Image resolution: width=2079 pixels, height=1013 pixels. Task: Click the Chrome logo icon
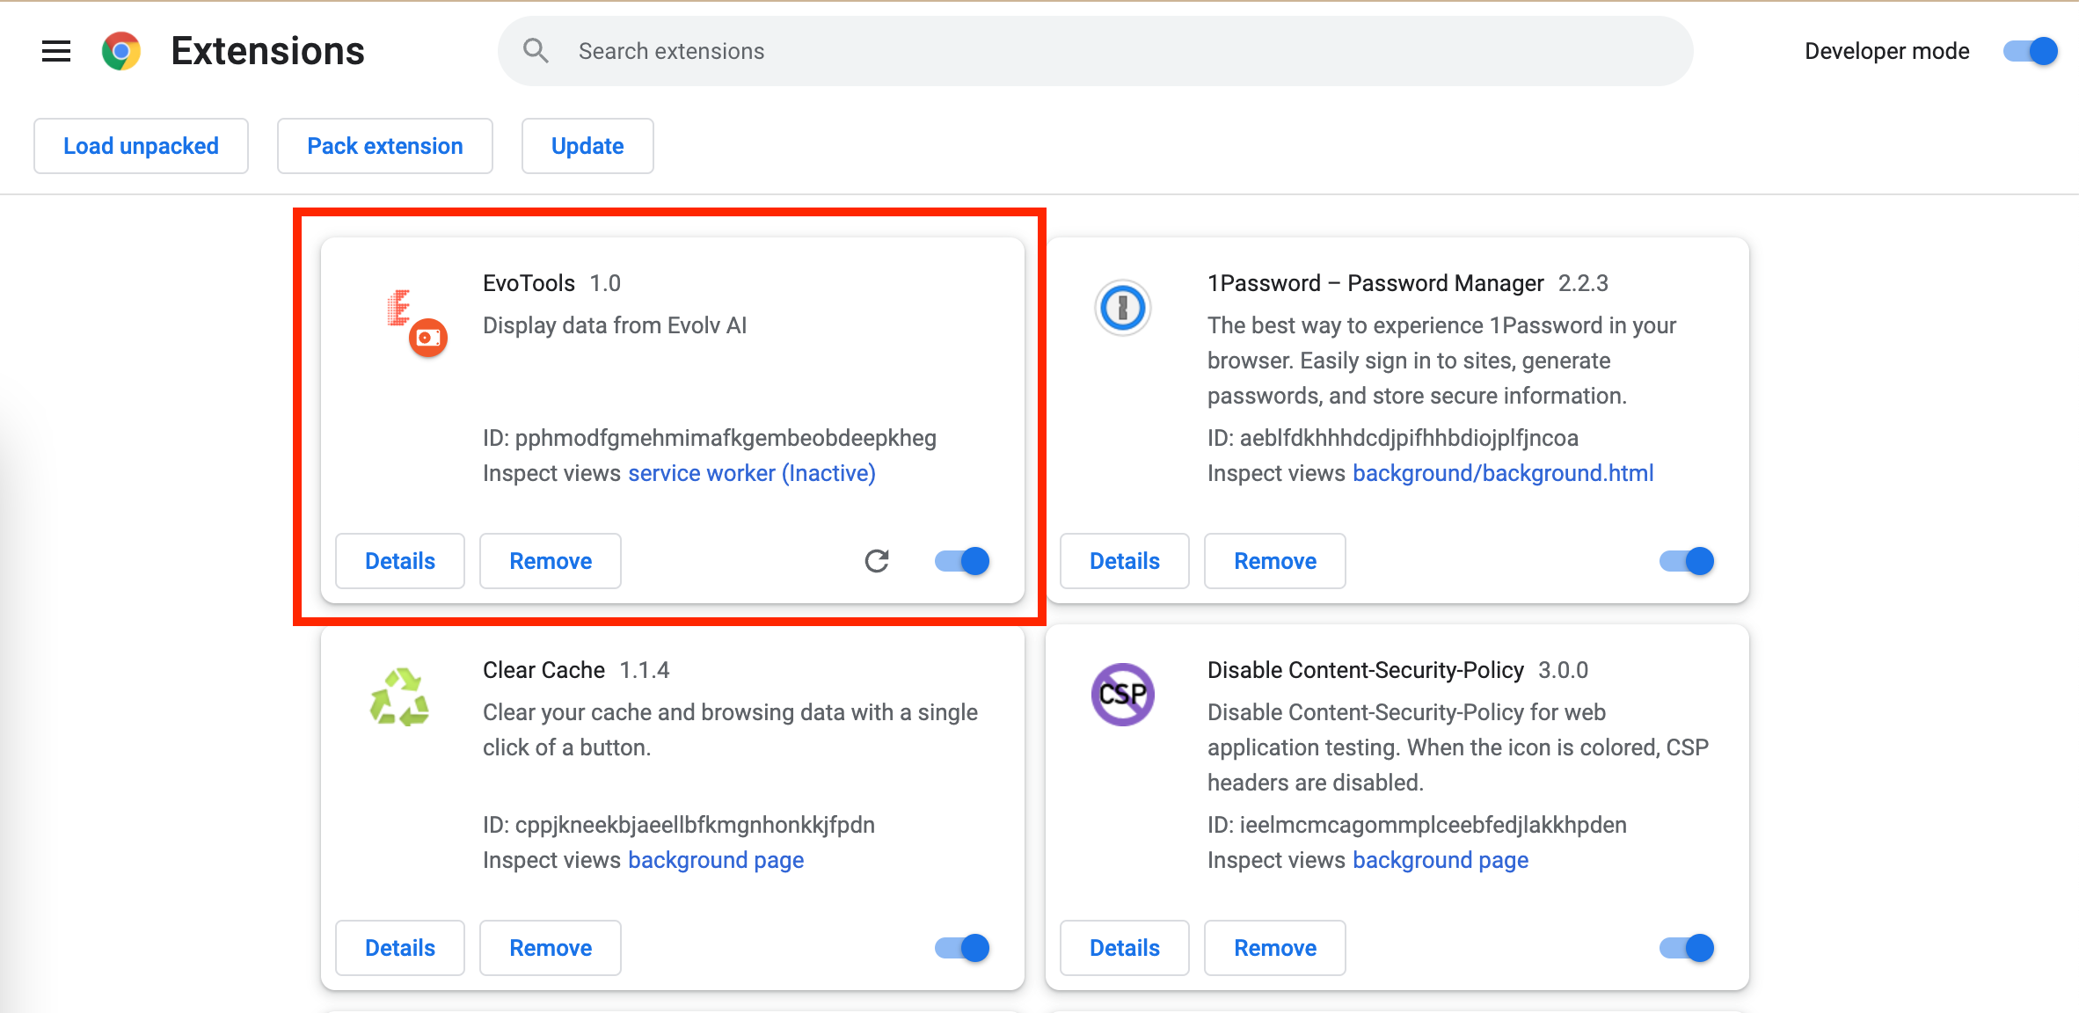click(121, 51)
